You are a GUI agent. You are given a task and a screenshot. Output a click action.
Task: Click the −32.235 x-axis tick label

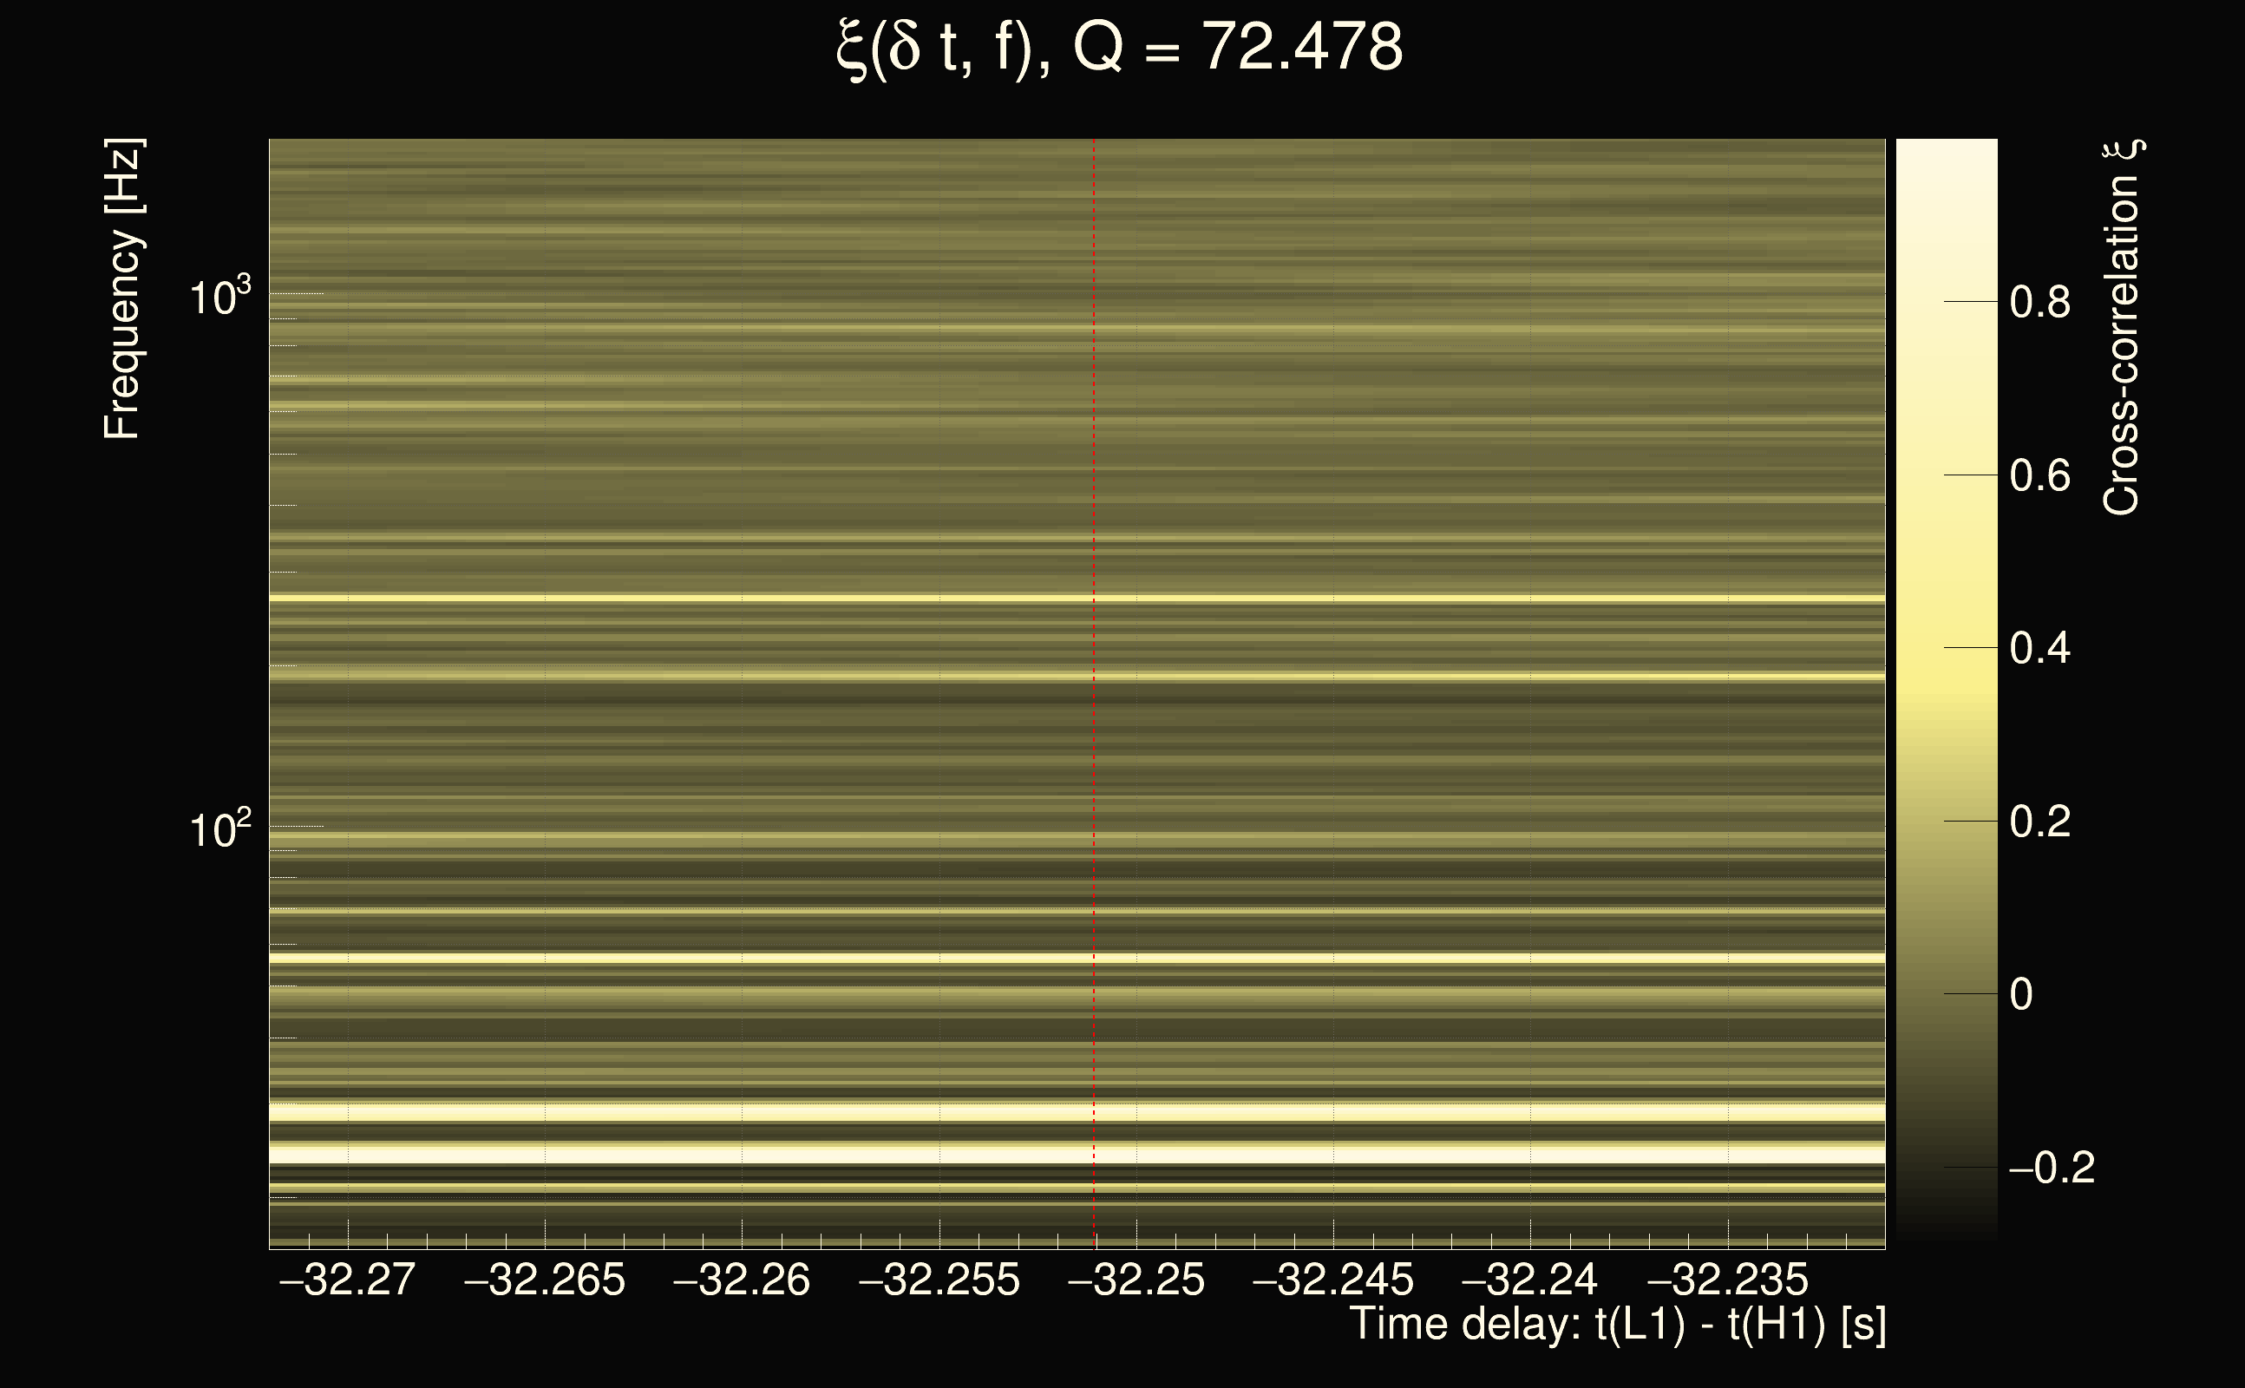click(1727, 1280)
